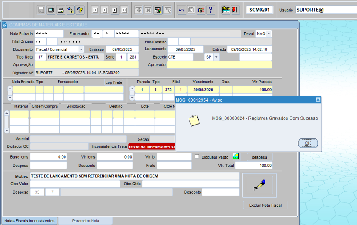The image size is (357, 225).
Task: Expand the Documento Fiscal / Comercial dropdown
Action: click(x=81, y=49)
